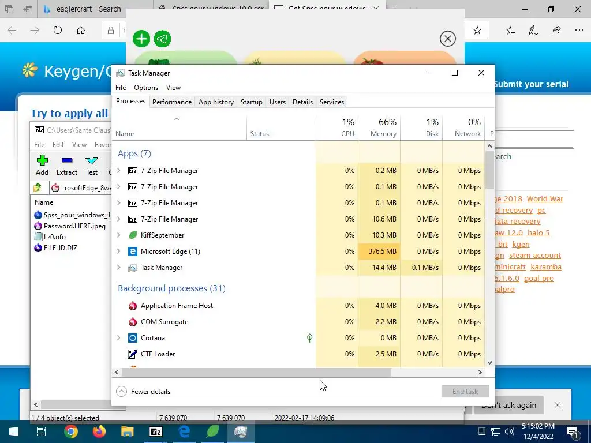Click the halo 5 link
This screenshot has width=591, height=443.
538,233
